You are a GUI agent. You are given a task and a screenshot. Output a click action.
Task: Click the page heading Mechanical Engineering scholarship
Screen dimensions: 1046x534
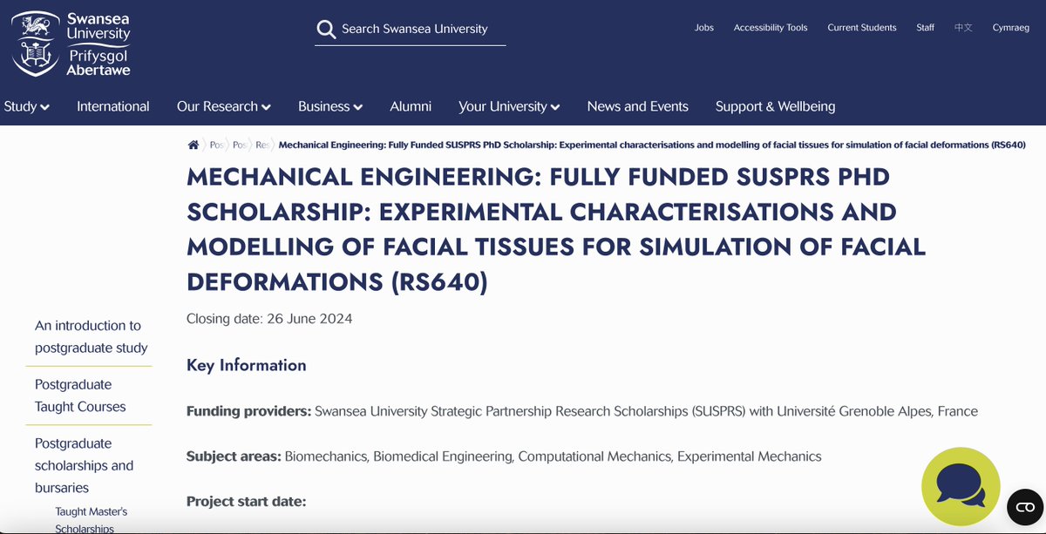coord(556,229)
